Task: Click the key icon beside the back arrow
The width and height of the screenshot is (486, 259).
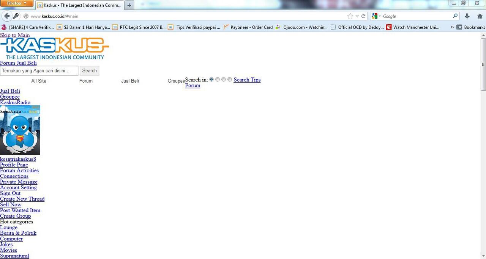Action: (x=16, y=16)
